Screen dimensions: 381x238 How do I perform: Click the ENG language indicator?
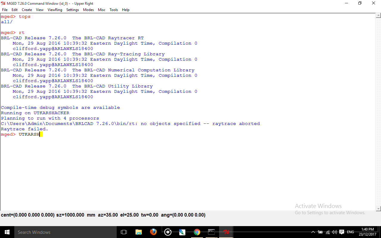350,232
